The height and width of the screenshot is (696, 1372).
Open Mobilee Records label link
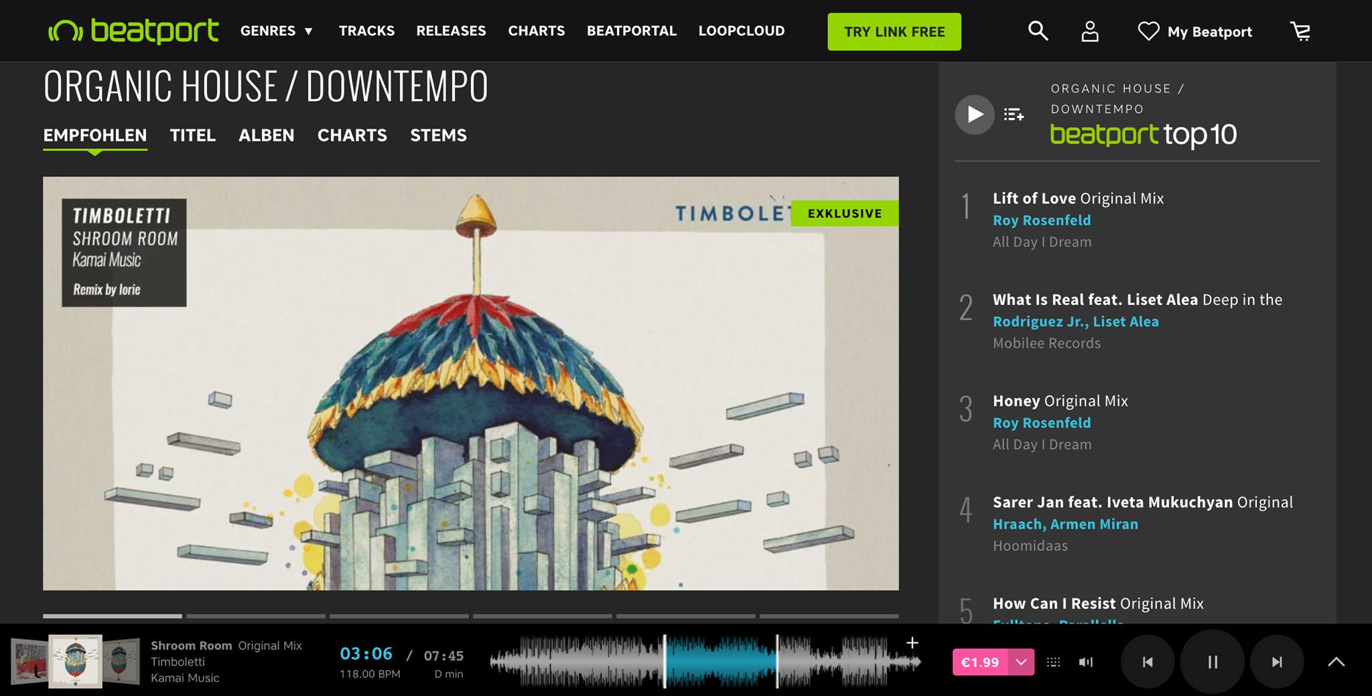click(1046, 343)
